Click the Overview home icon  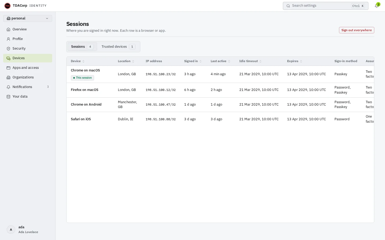[x=9, y=29]
